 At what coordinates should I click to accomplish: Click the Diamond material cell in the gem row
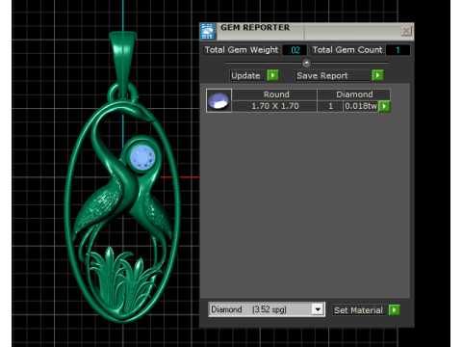point(354,94)
